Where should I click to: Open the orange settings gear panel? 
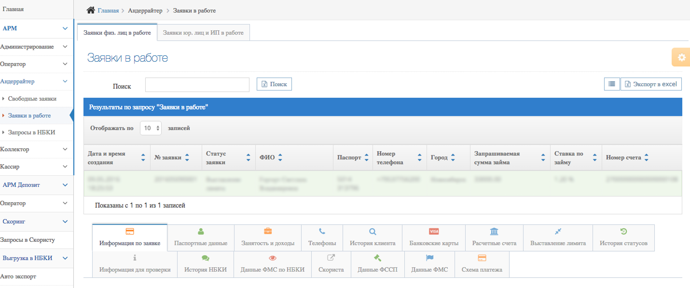point(681,57)
